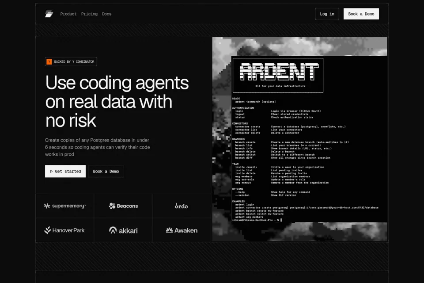Click the 'AUTHENTICATION' heading in terminal
Image resolution: width=424 pixels, height=283 pixels.
click(243, 108)
